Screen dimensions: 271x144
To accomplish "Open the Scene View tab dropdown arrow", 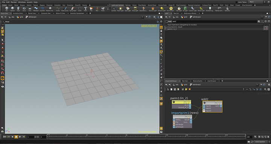I will (11, 13).
